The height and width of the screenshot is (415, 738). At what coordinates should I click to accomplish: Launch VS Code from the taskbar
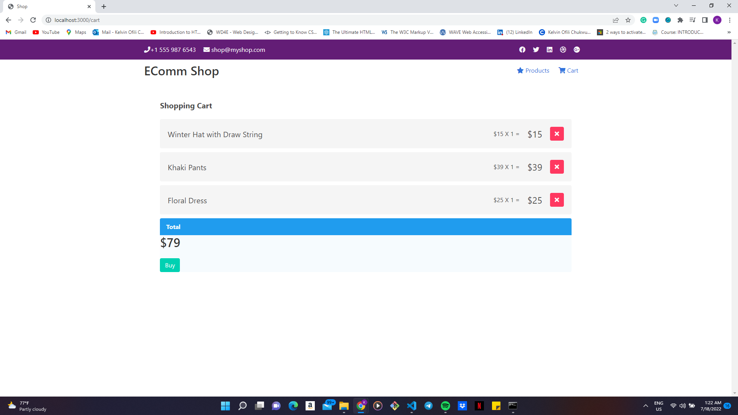click(412, 405)
